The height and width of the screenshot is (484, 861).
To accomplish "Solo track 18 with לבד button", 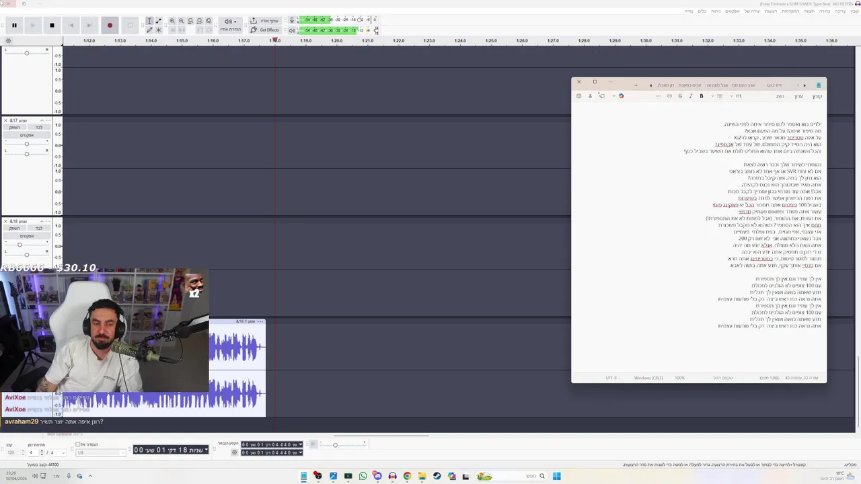I will 38,228.
